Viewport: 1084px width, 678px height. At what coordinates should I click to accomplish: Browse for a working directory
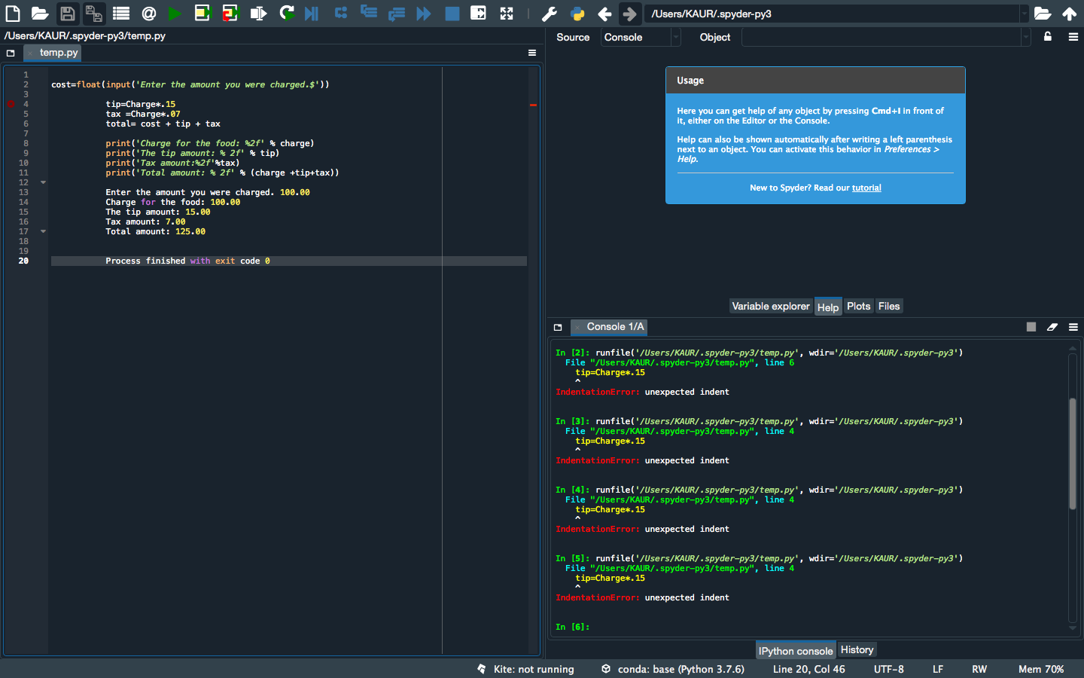coord(1043,14)
